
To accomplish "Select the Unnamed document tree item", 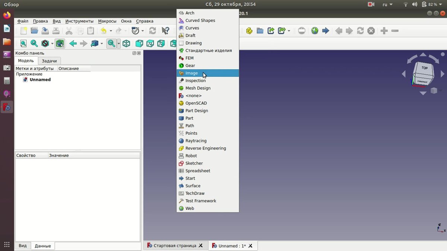I will [x=40, y=80].
